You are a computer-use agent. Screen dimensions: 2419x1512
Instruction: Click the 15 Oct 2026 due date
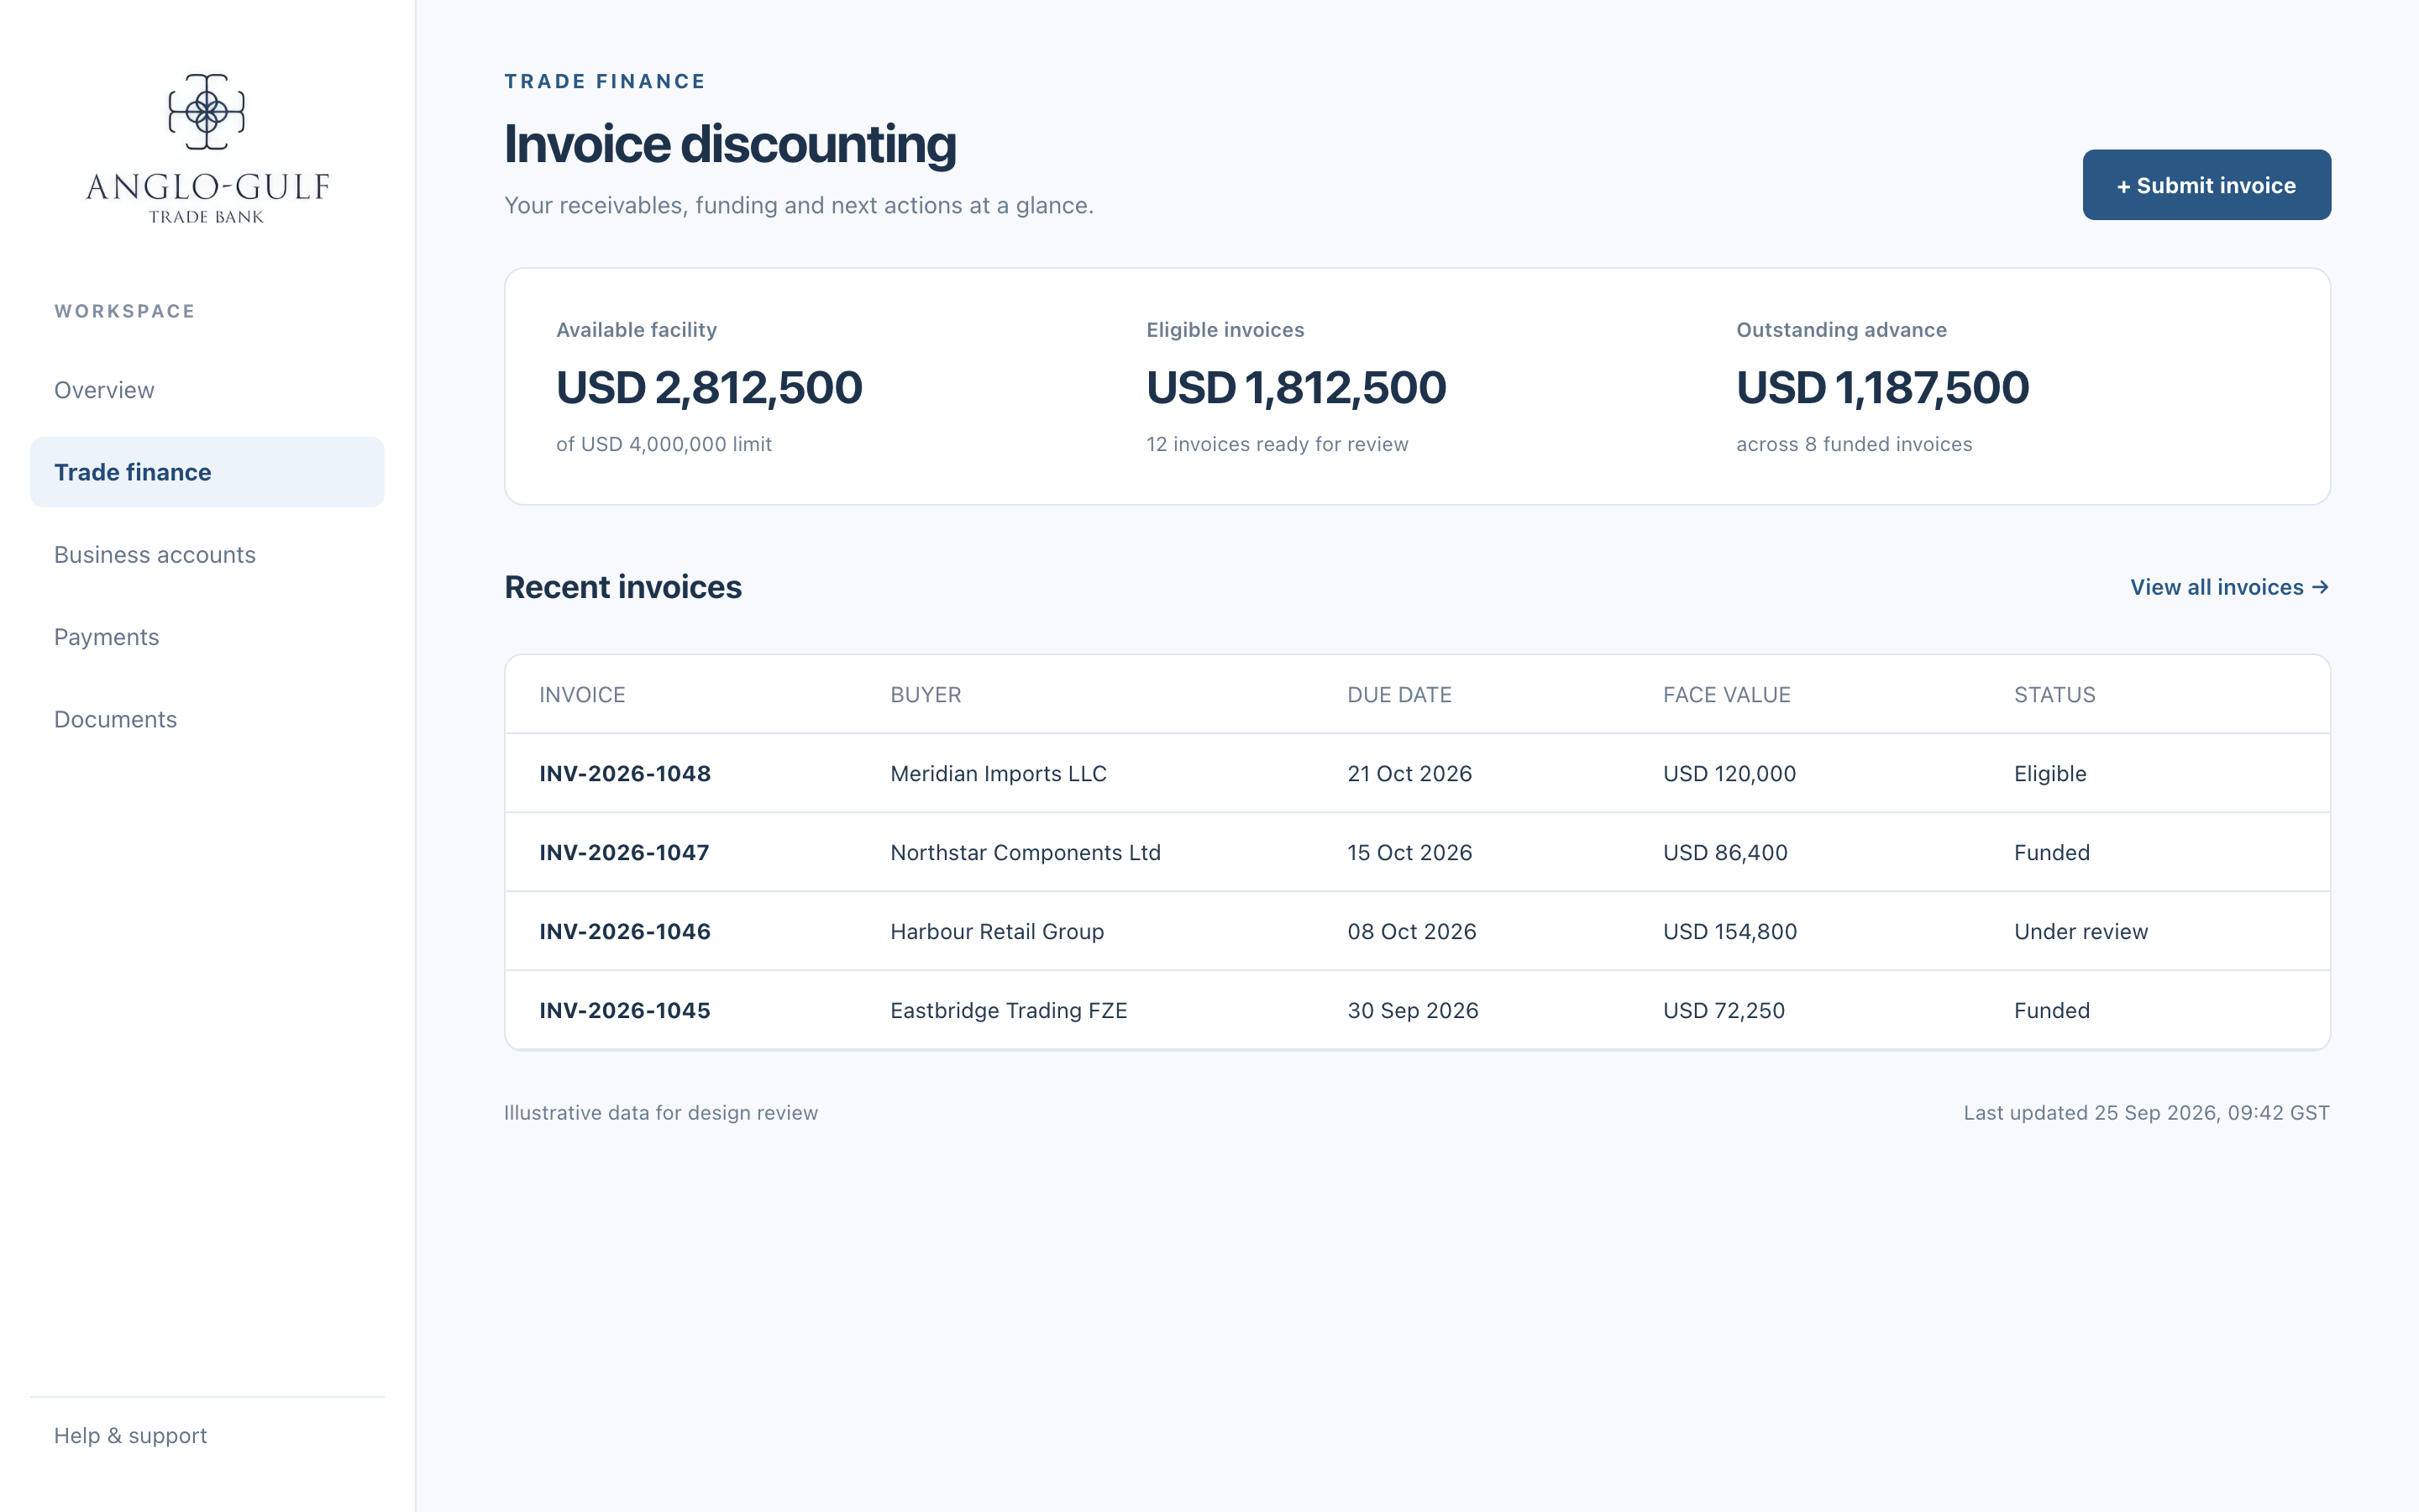[1409, 852]
